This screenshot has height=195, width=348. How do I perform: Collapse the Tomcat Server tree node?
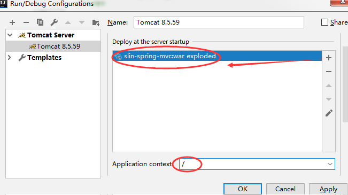(10, 35)
